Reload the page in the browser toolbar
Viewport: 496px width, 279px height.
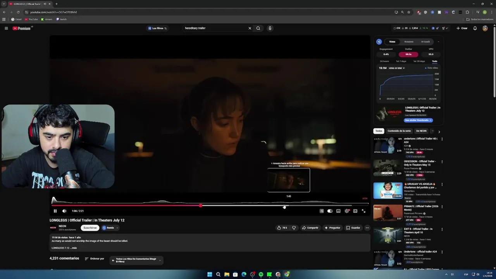pyautogui.click(x=18, y=12)
